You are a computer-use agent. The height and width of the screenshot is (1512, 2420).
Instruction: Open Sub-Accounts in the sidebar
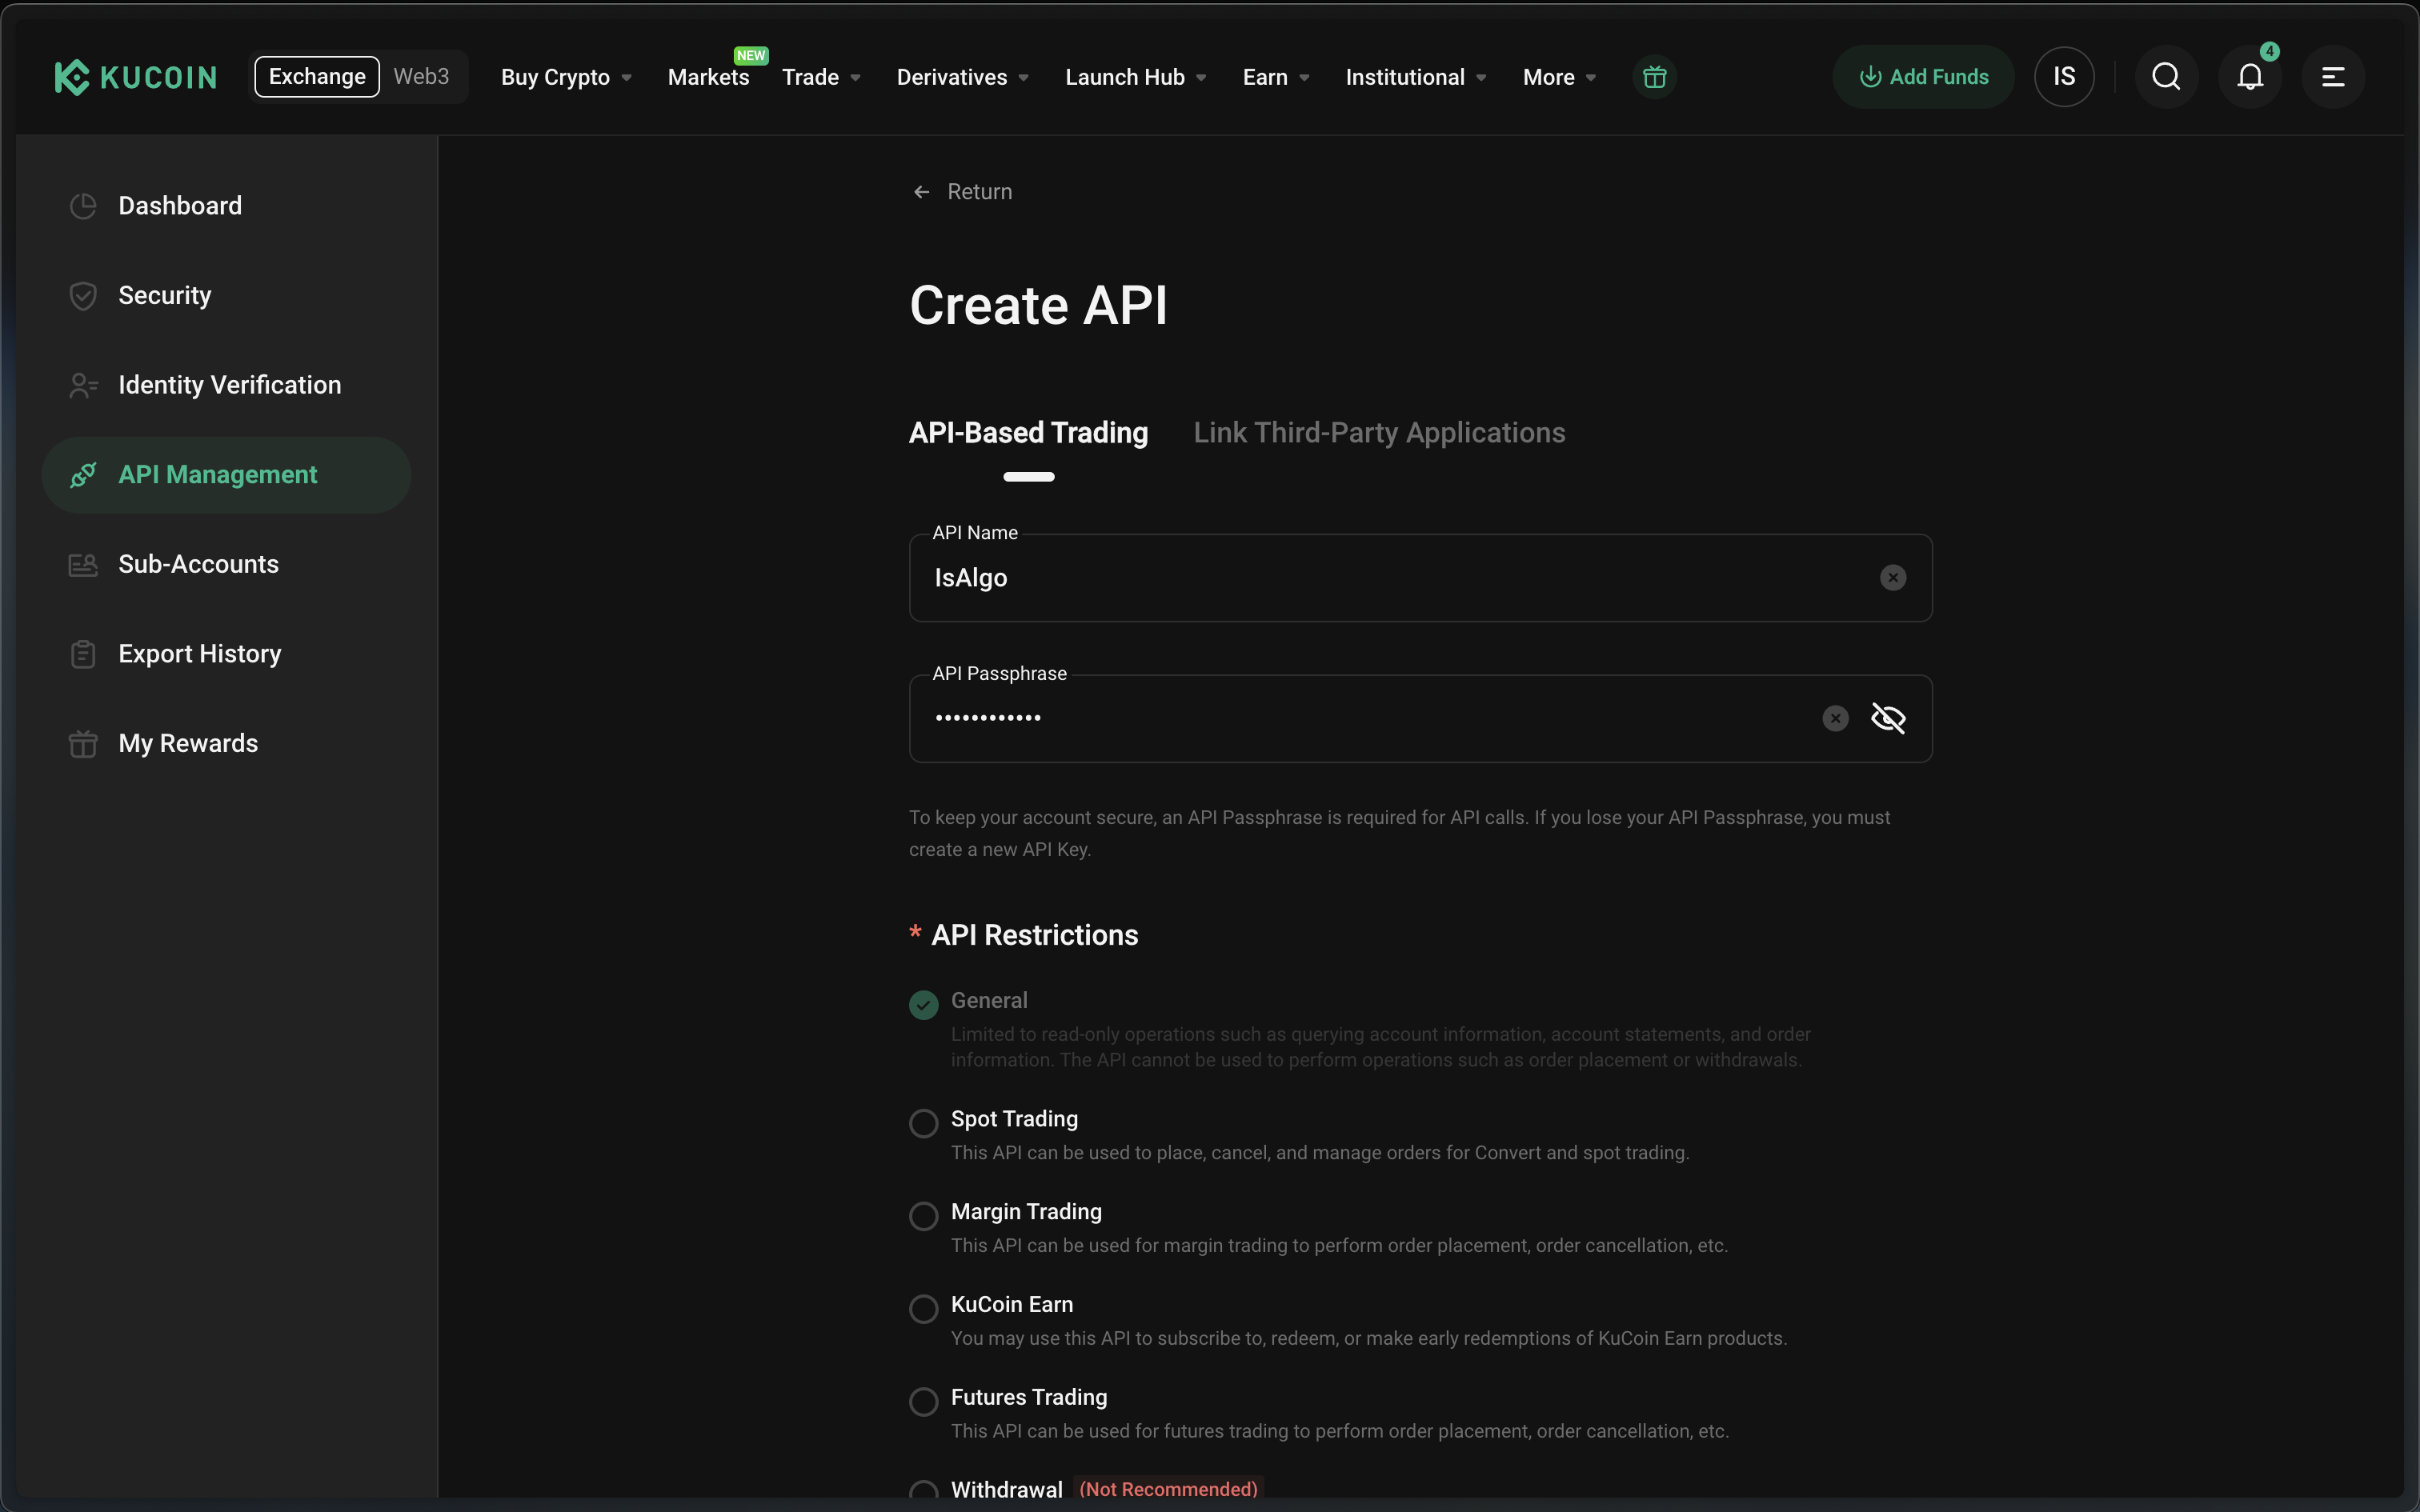pos(226,565)
